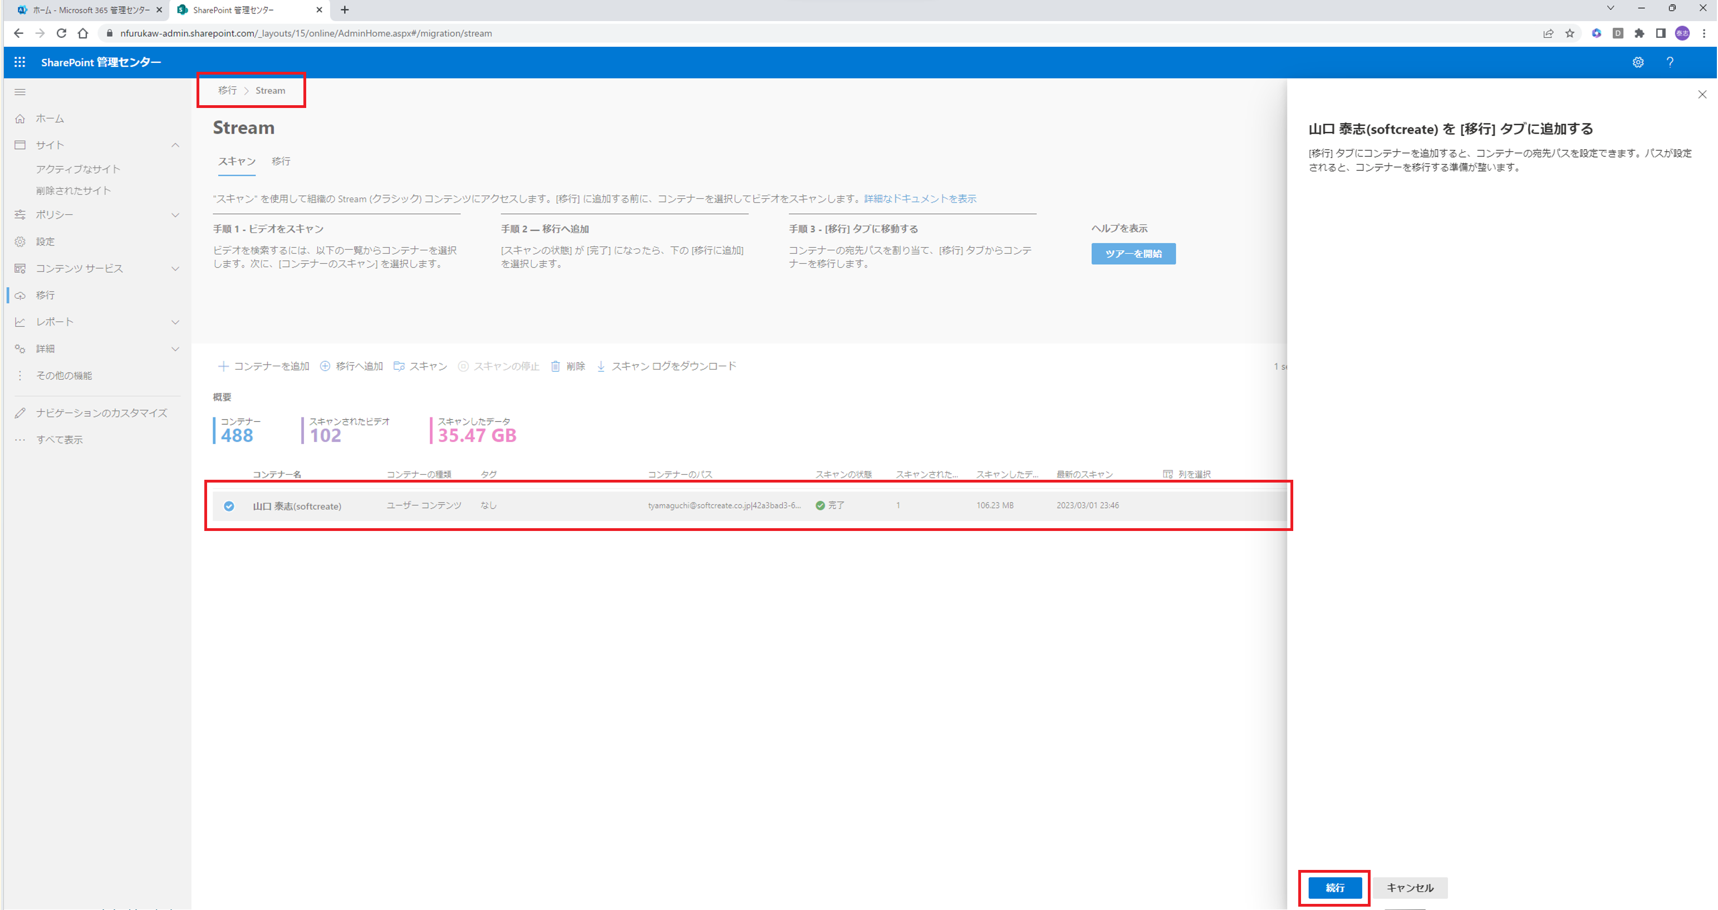Click the キャンセル button in panel
This screenshot has width=1718, height=910.
point(1409,887)
